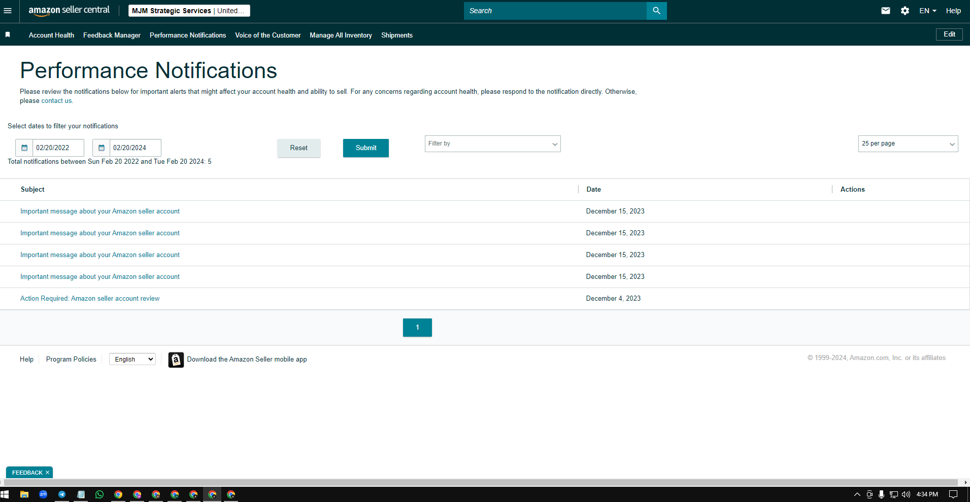Open Program Policies link
The image size is (970, 502).
[71, 360]
